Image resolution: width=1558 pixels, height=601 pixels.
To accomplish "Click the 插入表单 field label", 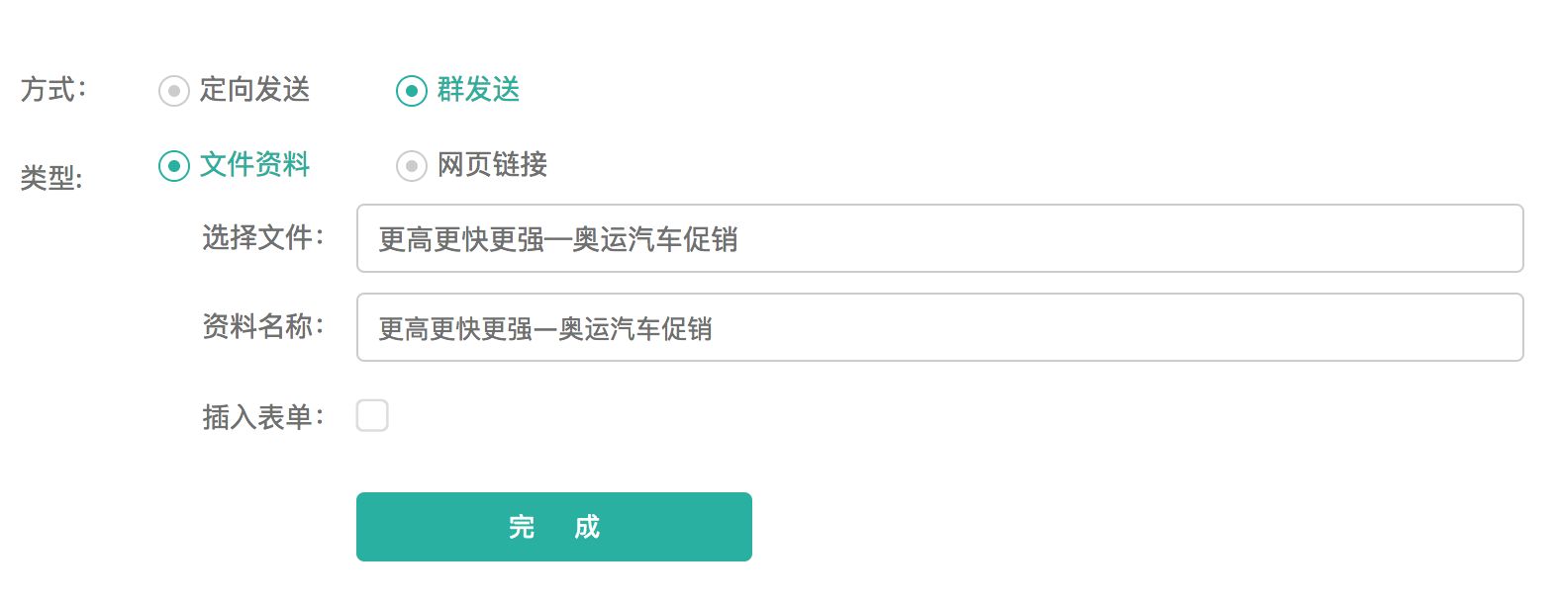I will point(262,417).
